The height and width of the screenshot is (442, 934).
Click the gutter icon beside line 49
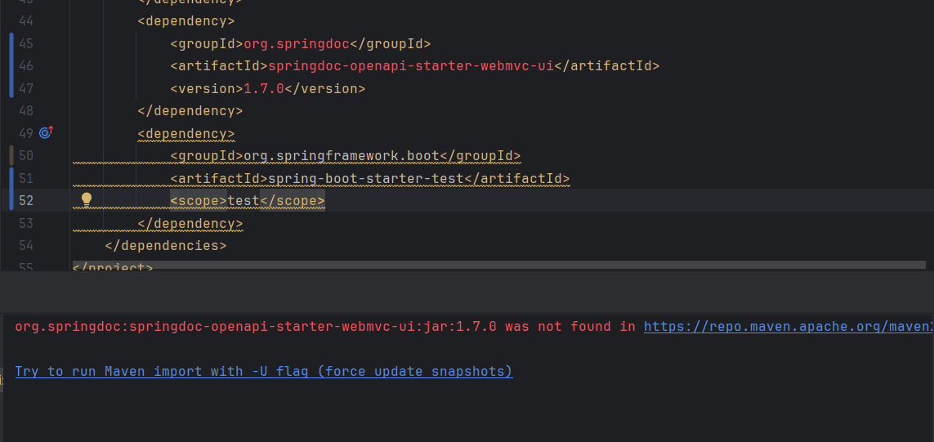[x=47, y=132]
